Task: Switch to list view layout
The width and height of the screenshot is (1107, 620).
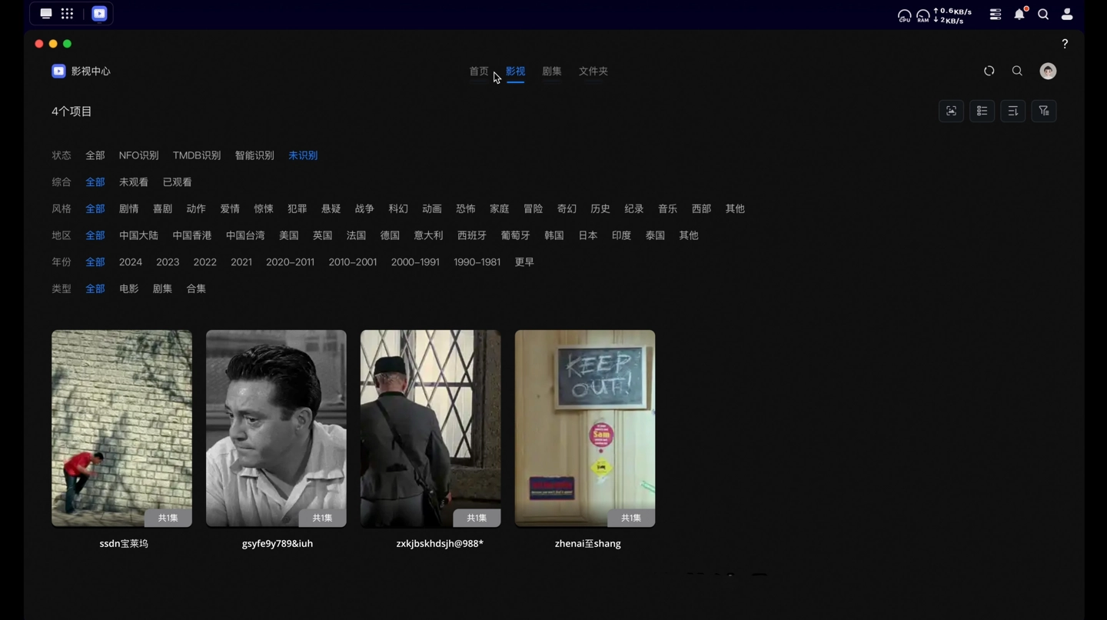Action: [x=982, y=111]
